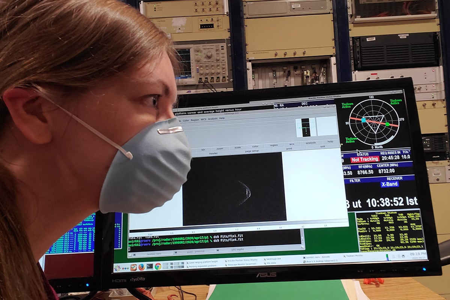Open the Konsole terminal from the taskbar
This screenshot has height=300, width=450.
coord(150,266)
